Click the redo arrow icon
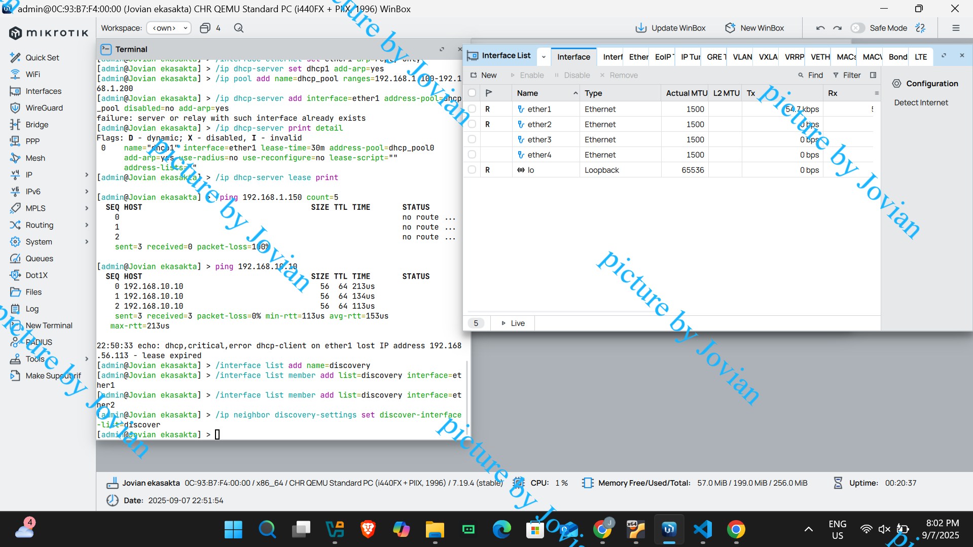 click(x=838, y=28)
